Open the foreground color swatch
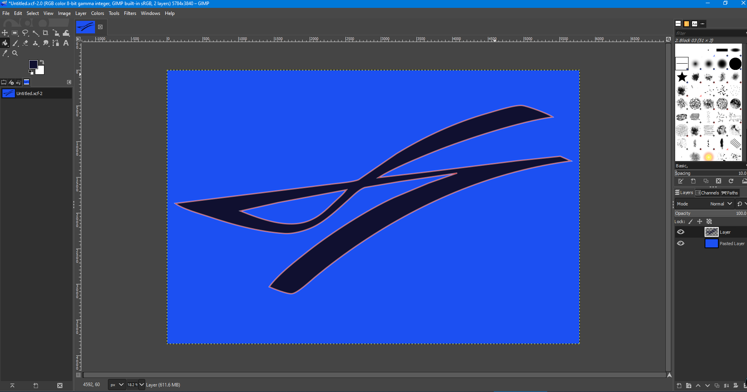Image resolution: width=747 pixels, height=392 pixels. coord(33,64)
